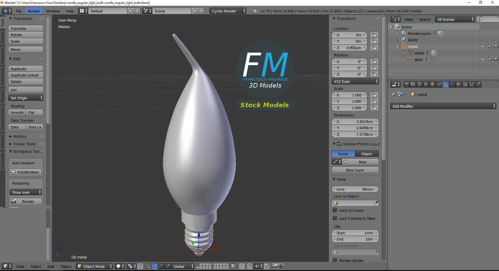This screenshot has height=271, width=499.
Task: Expand the glass object in outliner tree
Action: click(x=404, y=59)
